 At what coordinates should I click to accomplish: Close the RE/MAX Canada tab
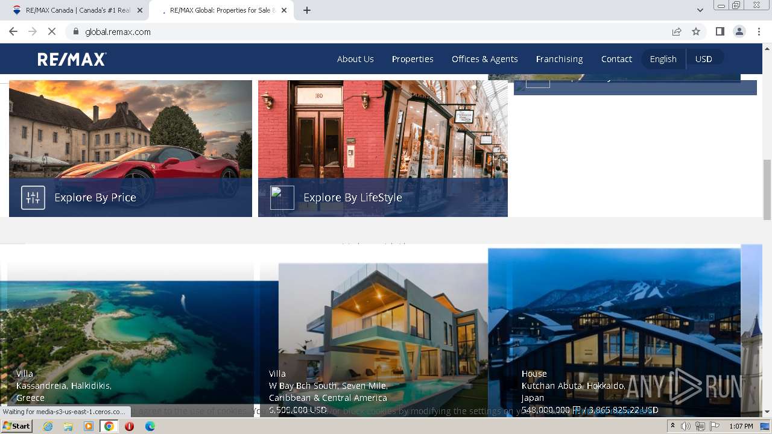coord(141,10)
